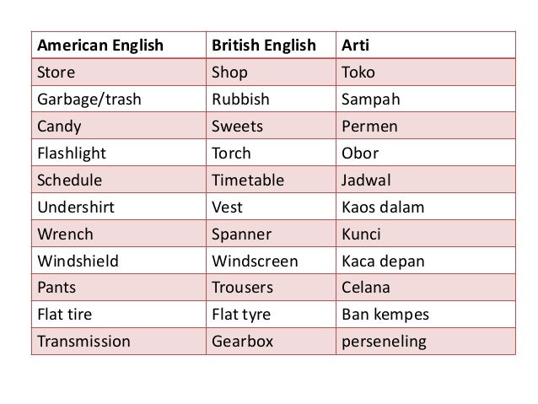Click the 'Arti' column header
Image resolution: width=538 pixels, height=404 pixels.
[x=354, y=45]
